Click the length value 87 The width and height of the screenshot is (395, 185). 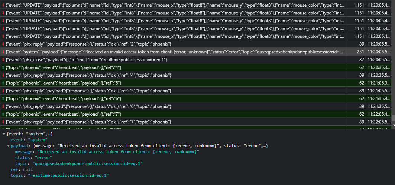coord(362,60)
